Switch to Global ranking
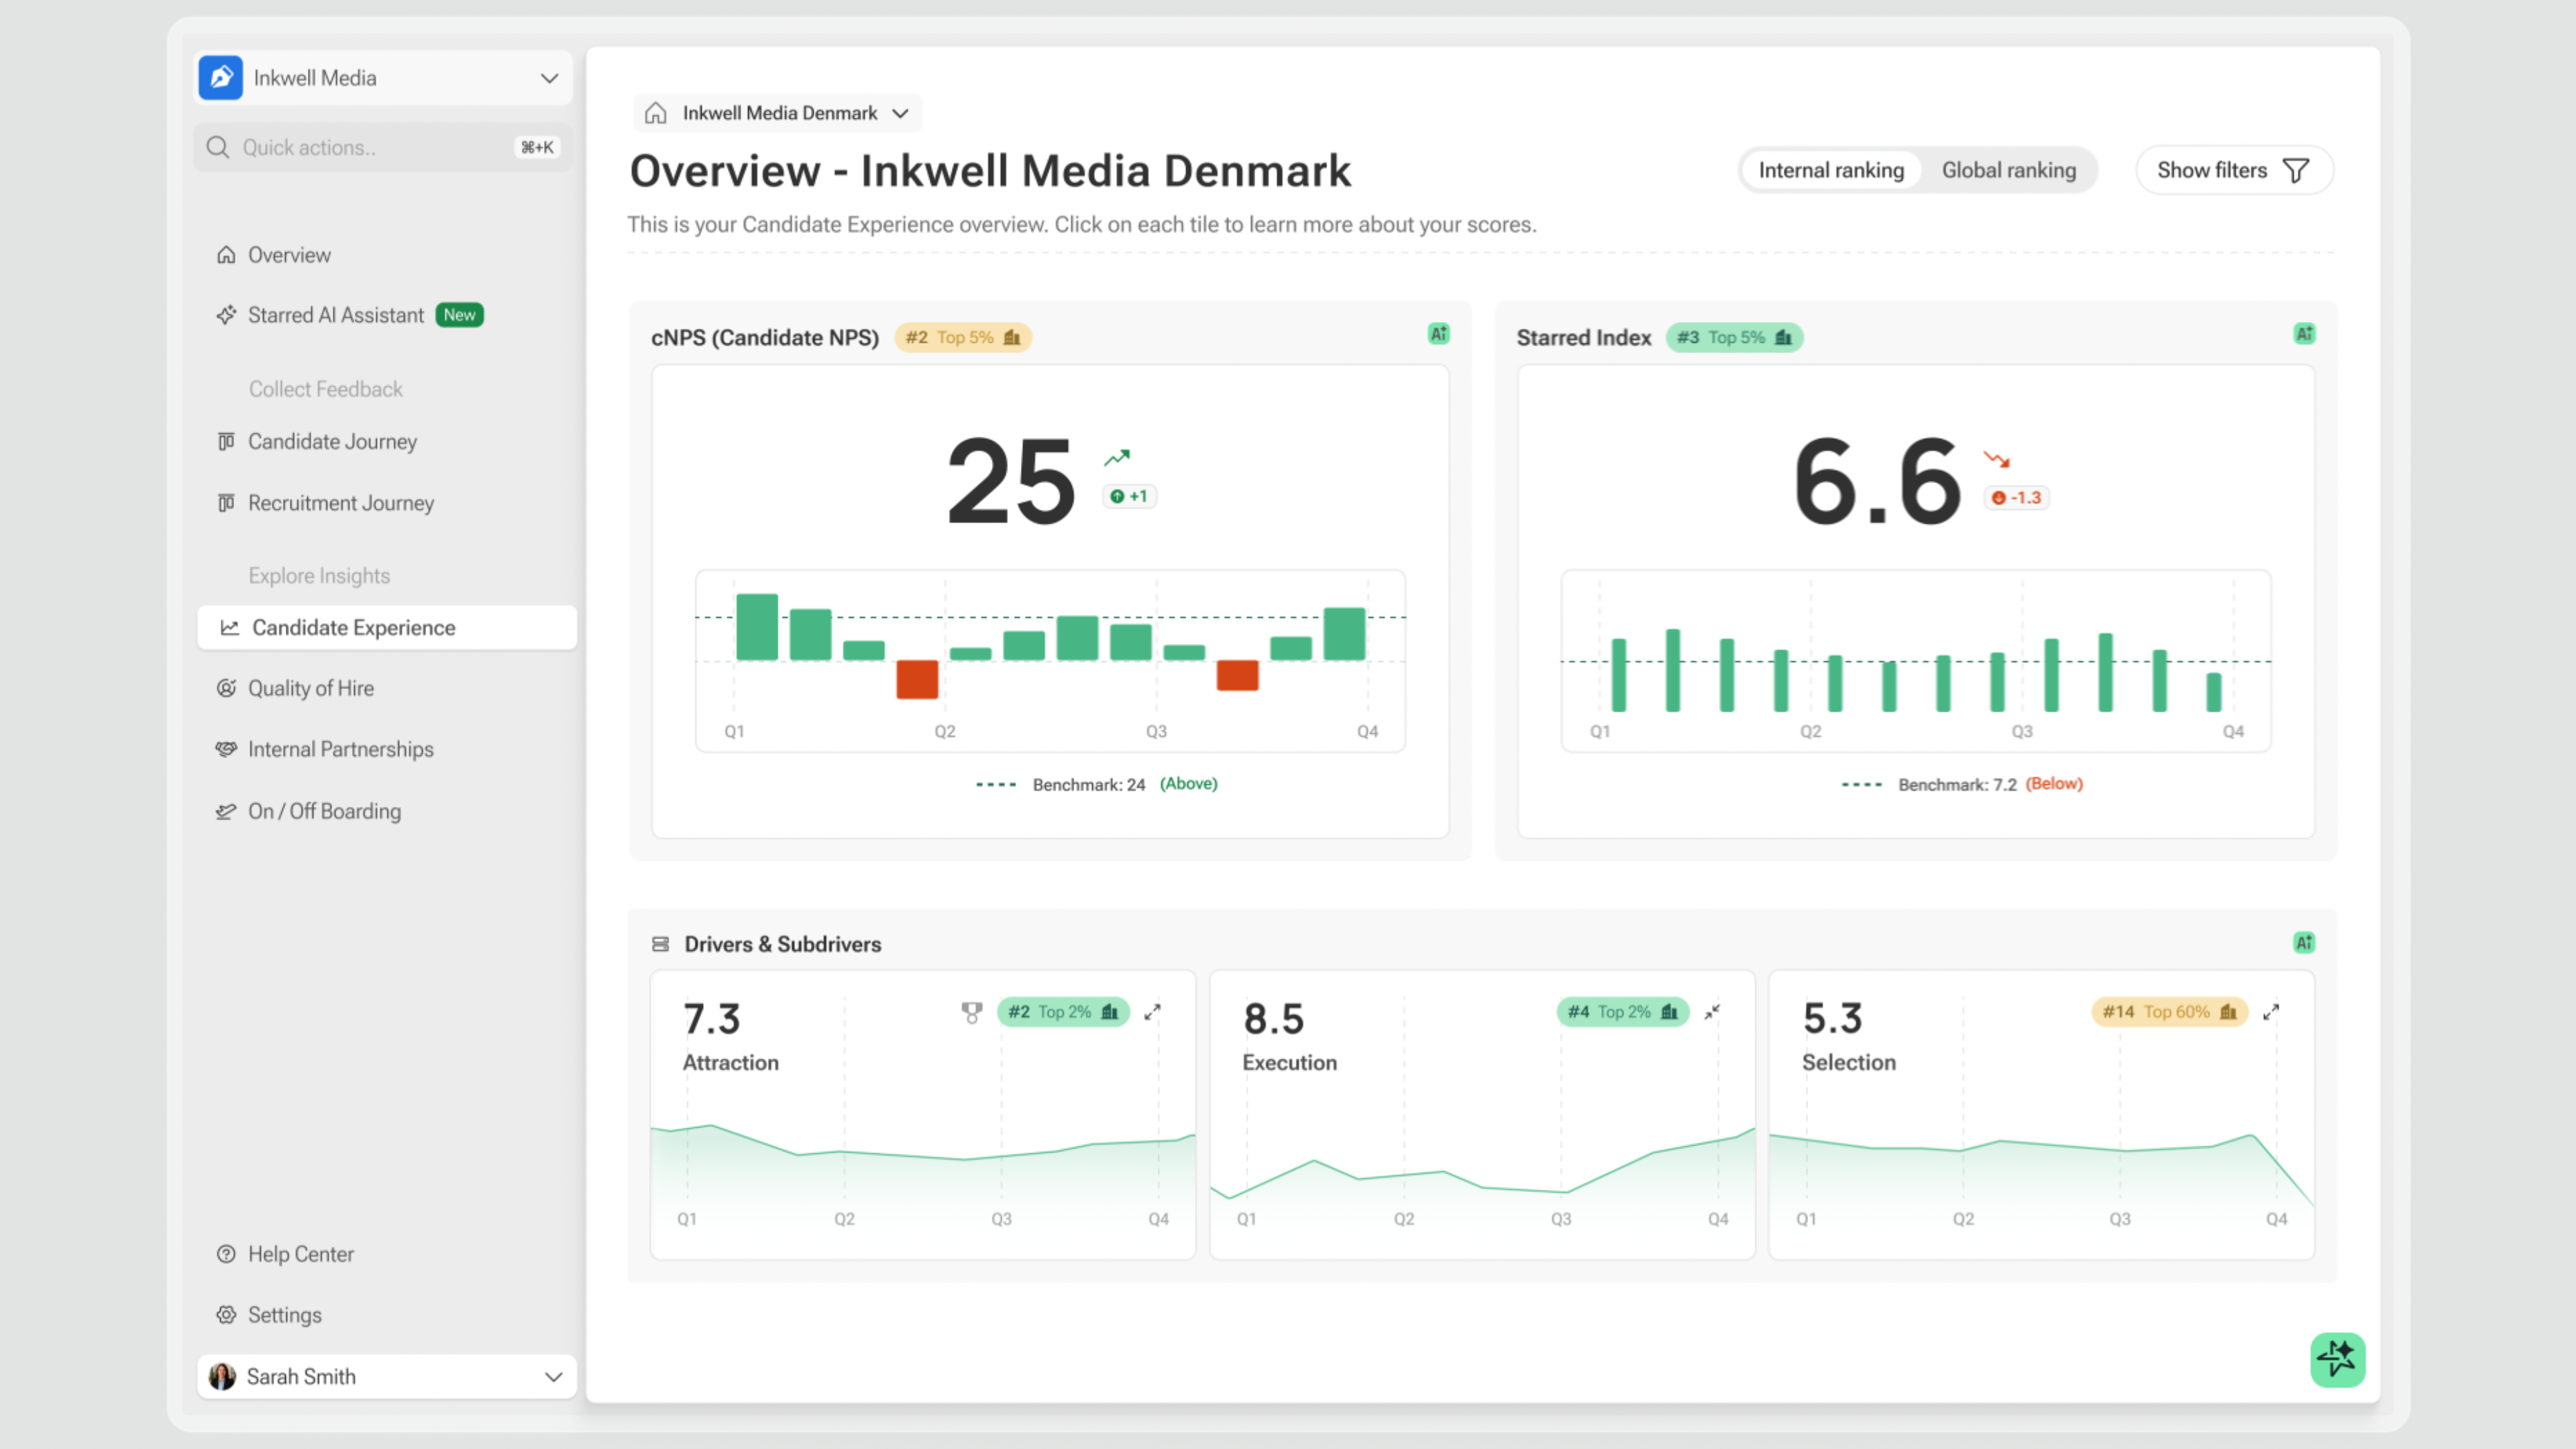This screenshot has width=2576, height=1449. [2008, 170]
